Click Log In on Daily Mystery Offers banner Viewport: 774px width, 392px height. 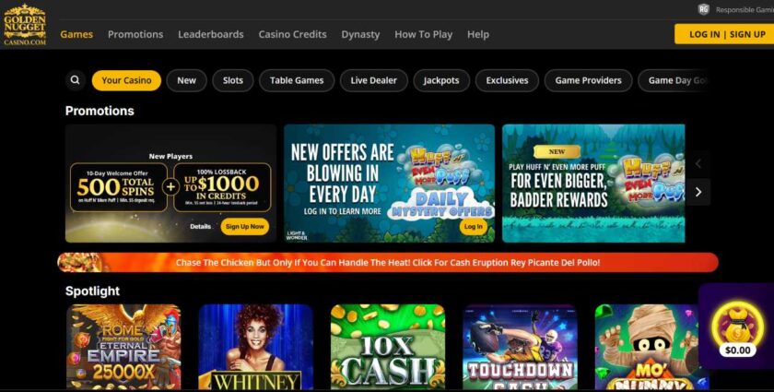(x=473, y=226)
